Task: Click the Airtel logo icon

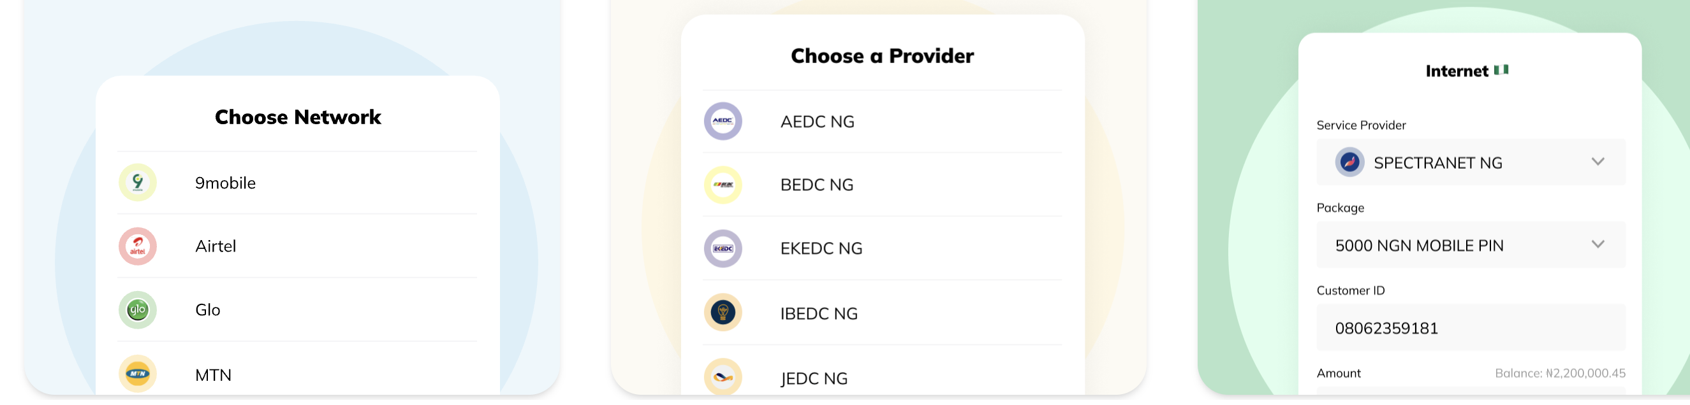Action: (138, 246)
